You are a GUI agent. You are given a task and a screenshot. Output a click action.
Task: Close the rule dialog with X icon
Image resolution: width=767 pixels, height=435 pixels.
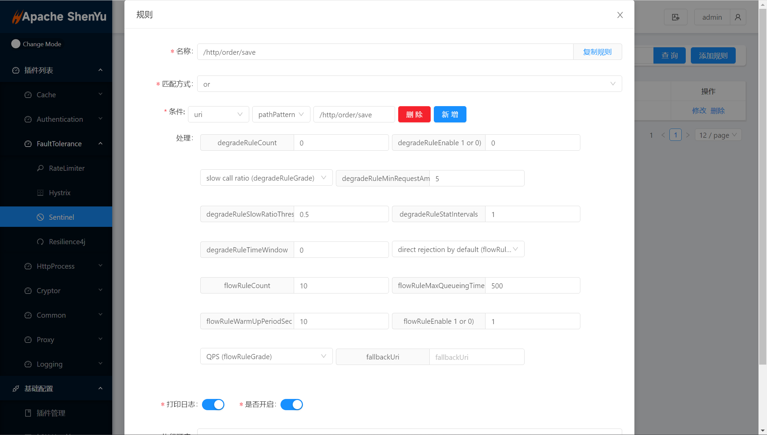(x=620, y=15)
